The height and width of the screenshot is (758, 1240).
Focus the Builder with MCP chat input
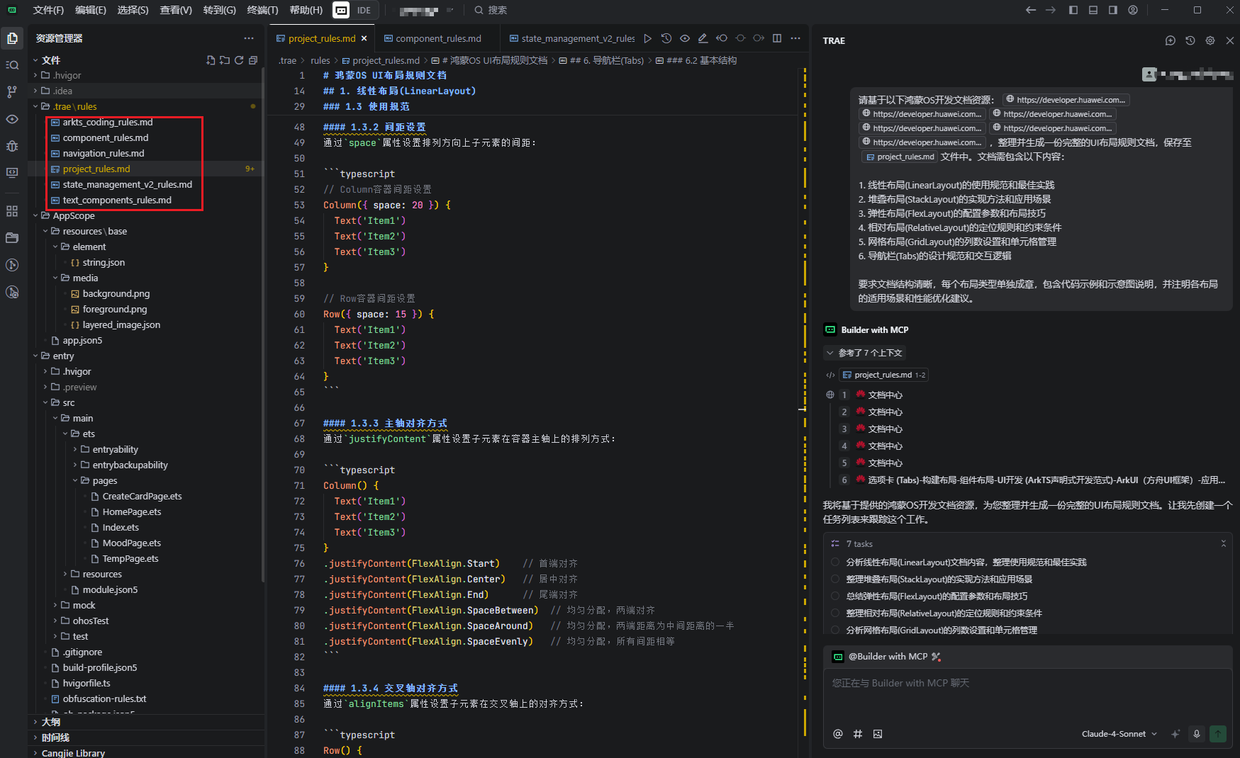(1027, 691)
